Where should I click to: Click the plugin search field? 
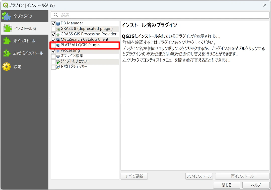[x=160, y=15]
